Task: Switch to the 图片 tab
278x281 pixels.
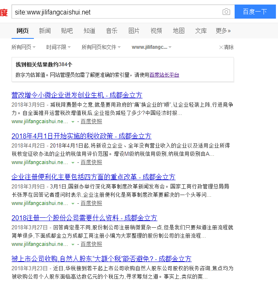Action: click(x=134, y=31)
